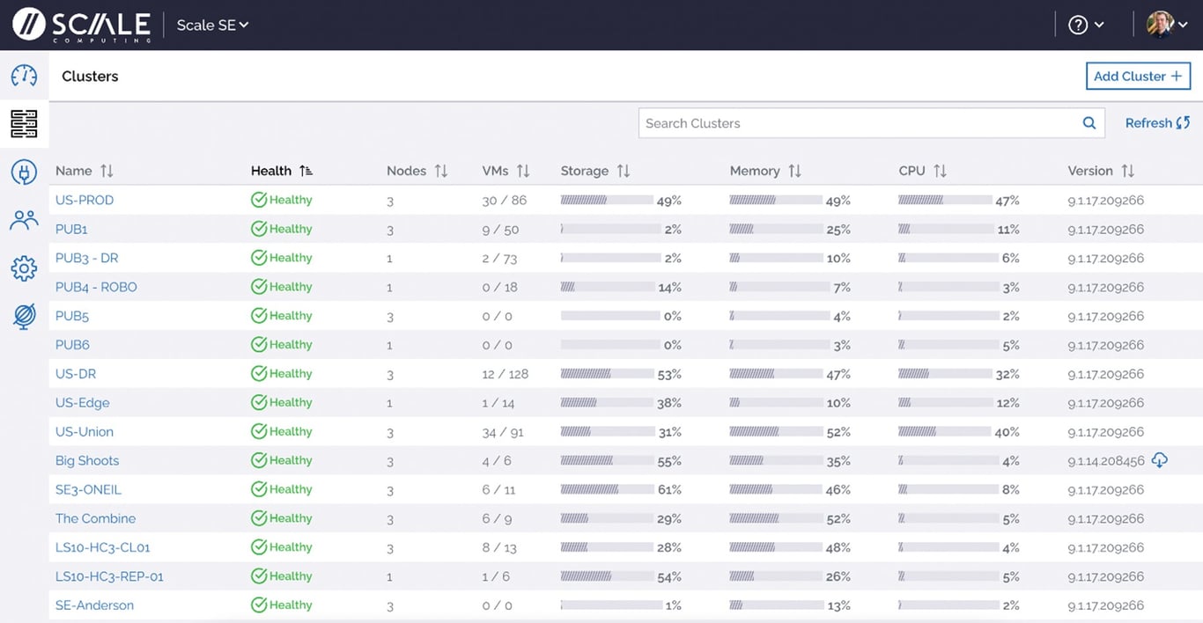Sort by Storage column arrows
Screen dimensions: 1203x623
click(x=624, y=171)
